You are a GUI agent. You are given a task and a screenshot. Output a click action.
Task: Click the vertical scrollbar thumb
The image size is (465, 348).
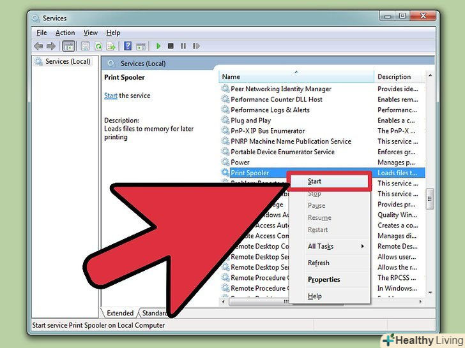click(430, 199)
